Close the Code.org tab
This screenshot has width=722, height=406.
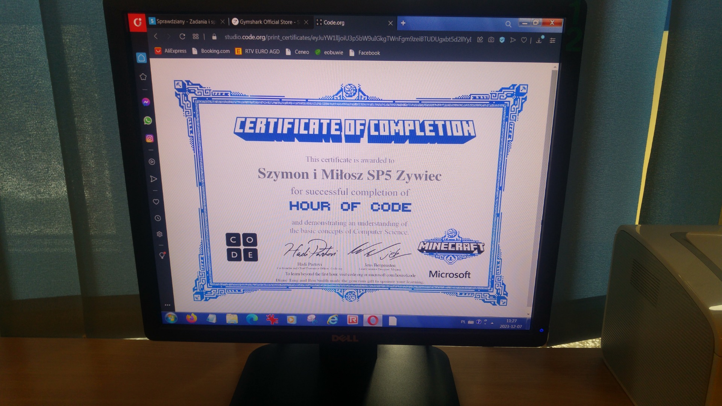click(x=390, y=23)
